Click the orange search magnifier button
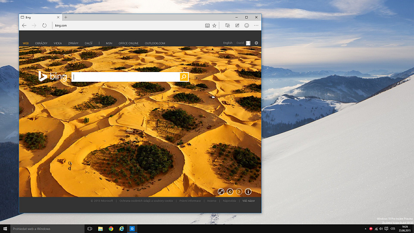The image size is (414, 233). click(x=184, y=77)
